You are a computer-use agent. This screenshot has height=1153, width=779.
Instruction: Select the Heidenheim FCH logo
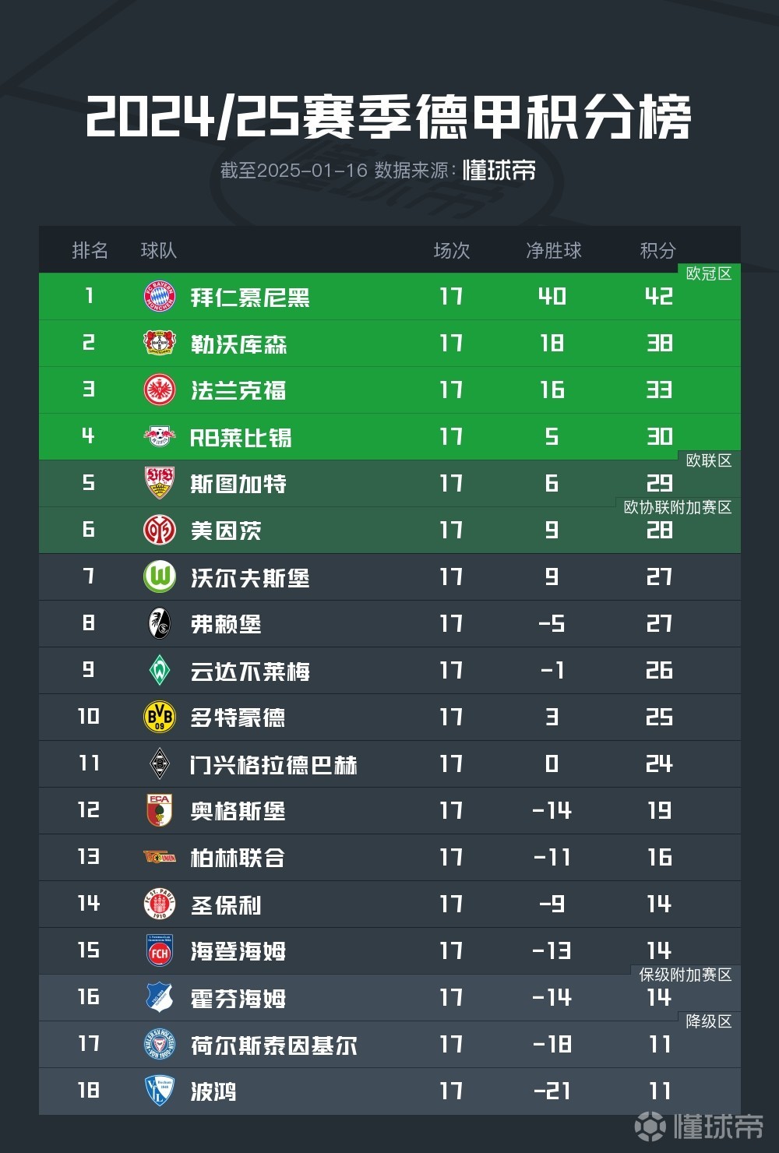[x=160, y=951]
